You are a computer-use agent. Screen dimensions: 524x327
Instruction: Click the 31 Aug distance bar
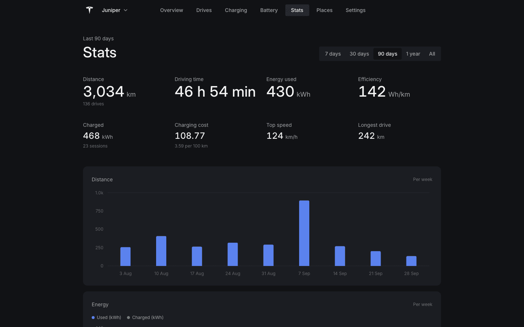(269, 255)
